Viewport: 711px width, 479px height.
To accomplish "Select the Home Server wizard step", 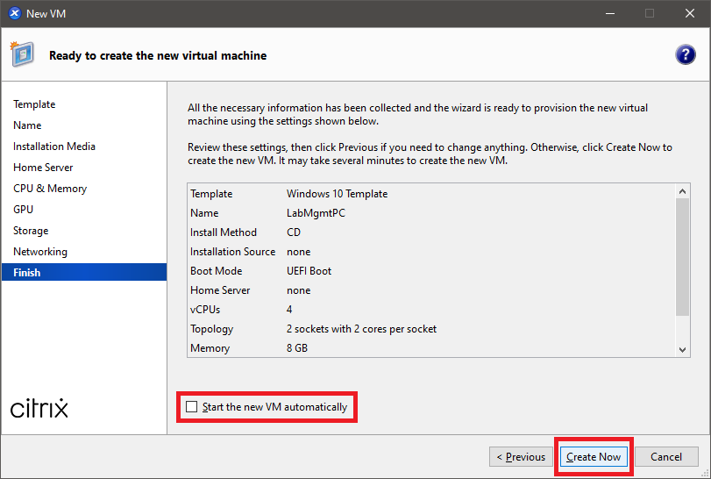I will [x=43, y=168].
